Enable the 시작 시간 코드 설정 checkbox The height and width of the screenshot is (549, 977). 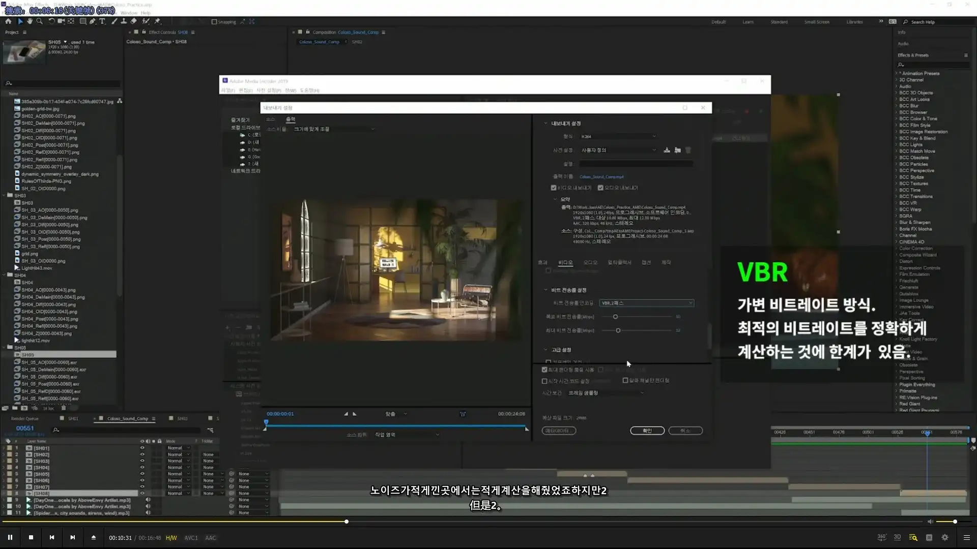544,381
